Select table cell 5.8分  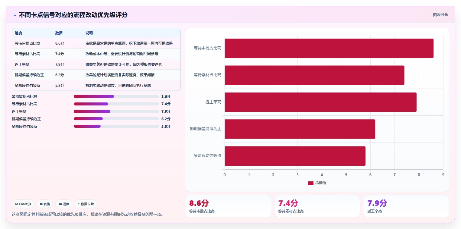pyautogui.click(x=60, y=85)
